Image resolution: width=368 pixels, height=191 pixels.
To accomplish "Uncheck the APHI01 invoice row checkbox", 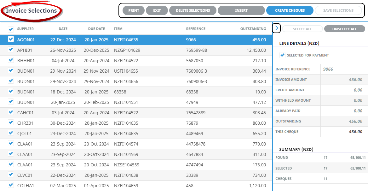I will [x=11, y=50].
